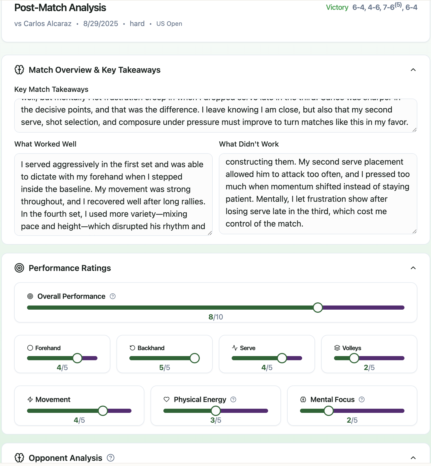The image size is (431, 466).
Task: Click the help icon next to Overall Performance
Action: pyautogui.click(x=113, y=296)
